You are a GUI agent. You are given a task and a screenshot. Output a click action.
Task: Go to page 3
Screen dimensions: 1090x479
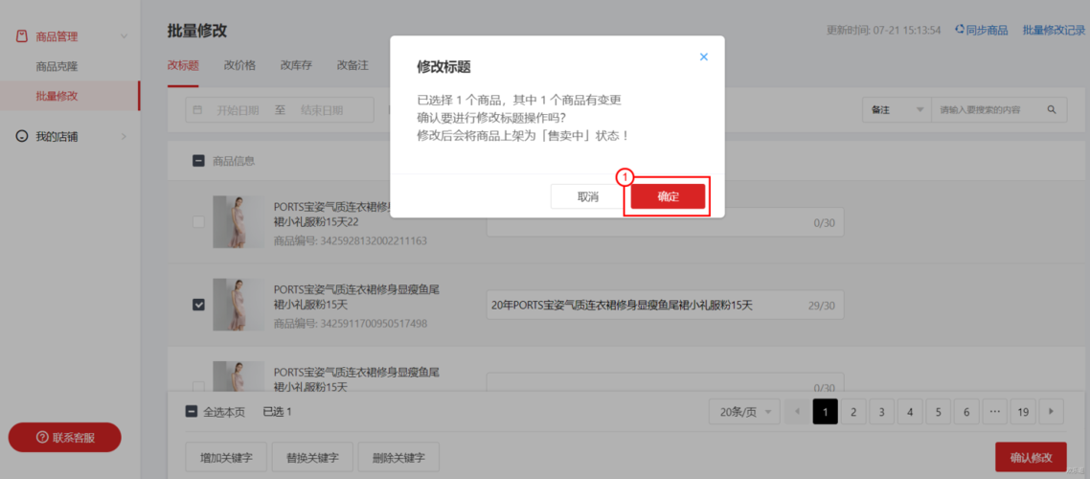tap(881, 412)
